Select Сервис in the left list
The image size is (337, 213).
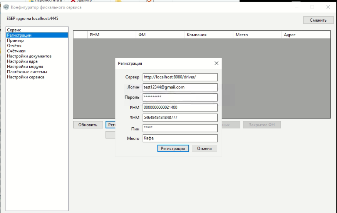point(37,30)
